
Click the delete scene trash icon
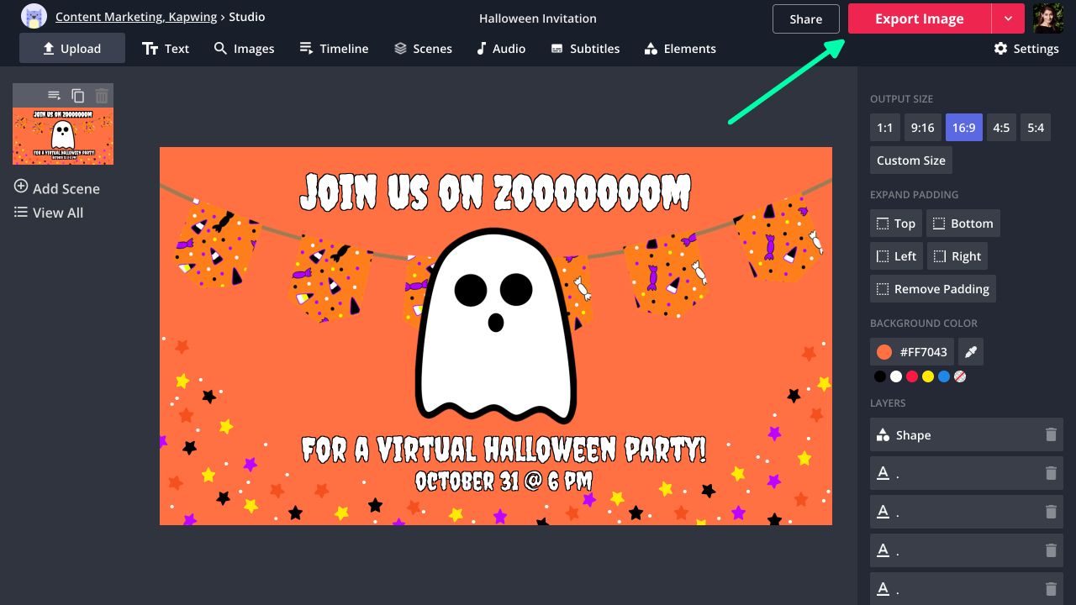click(102, 96)
